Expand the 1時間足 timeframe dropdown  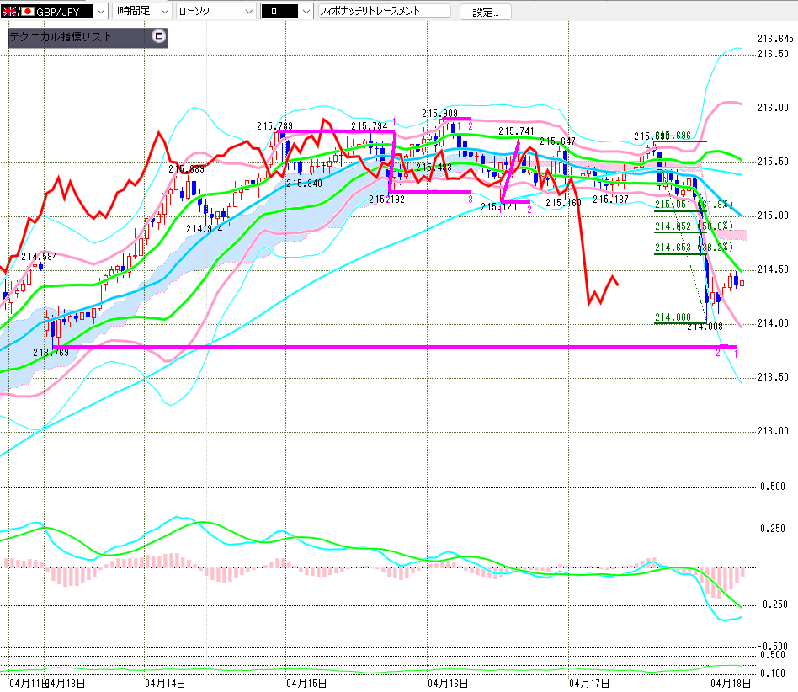click(163, 12)
